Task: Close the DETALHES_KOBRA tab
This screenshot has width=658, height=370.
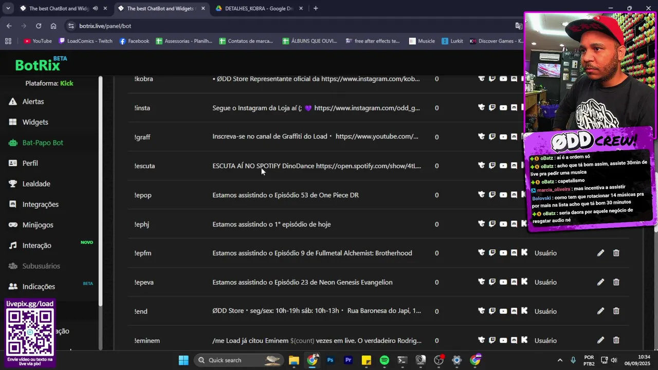Action: 301,8
